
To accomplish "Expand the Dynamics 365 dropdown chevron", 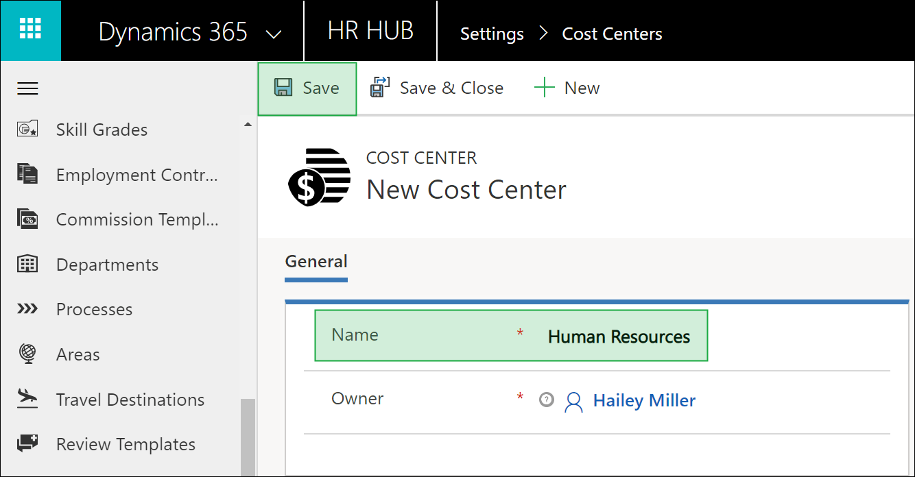I will pyautogui.click(x=274, y=34).
